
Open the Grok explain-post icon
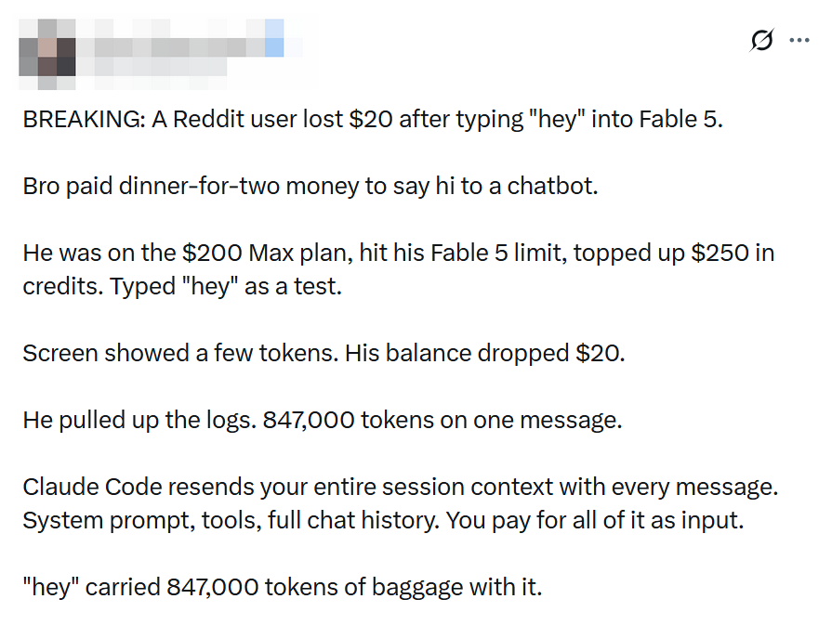tap(762, 40)
